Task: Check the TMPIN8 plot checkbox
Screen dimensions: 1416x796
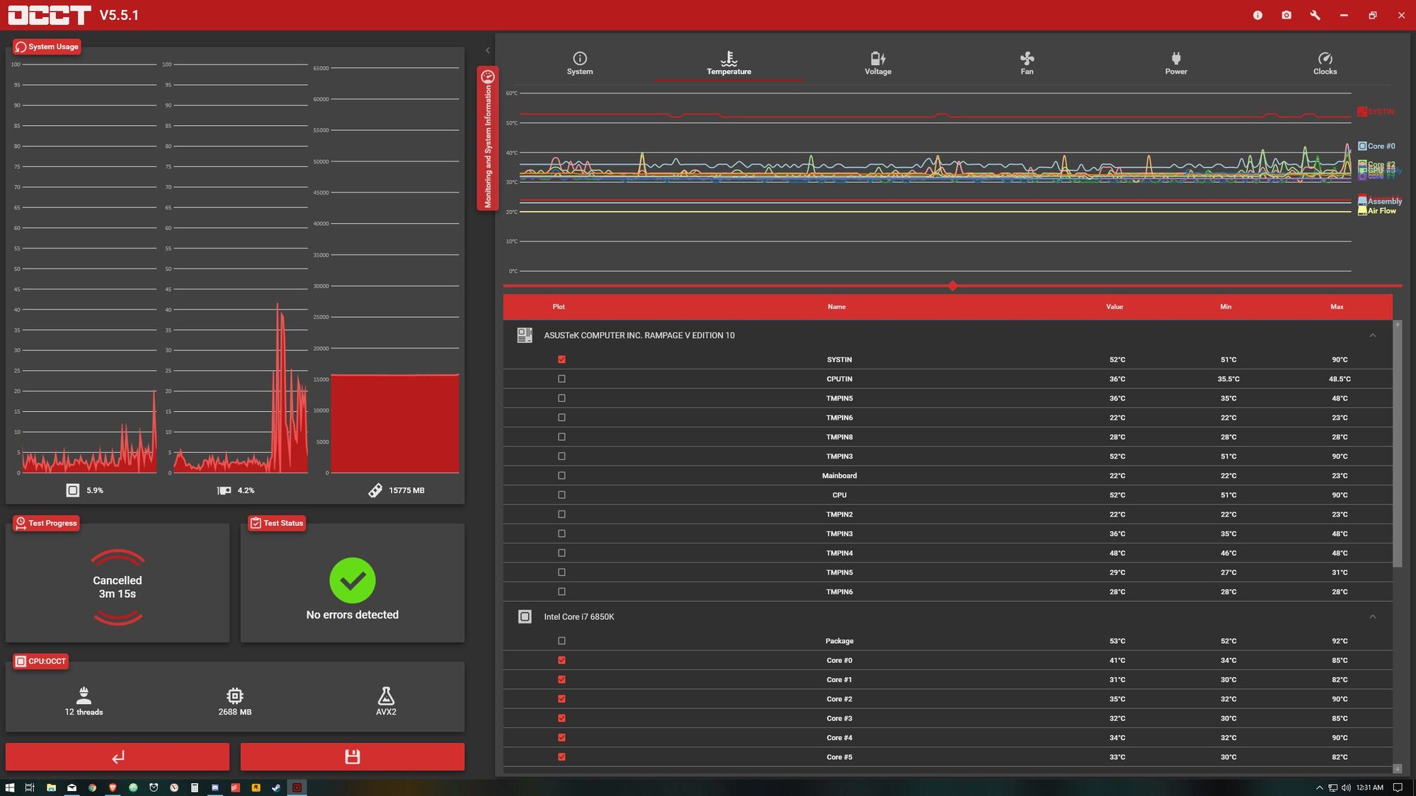Action: 561,437
